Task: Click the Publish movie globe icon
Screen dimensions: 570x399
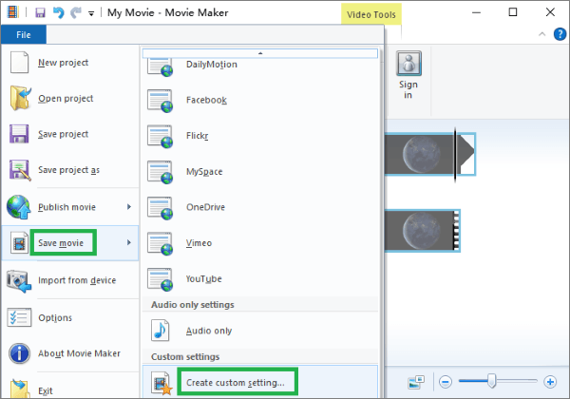Action: [19, 207]
